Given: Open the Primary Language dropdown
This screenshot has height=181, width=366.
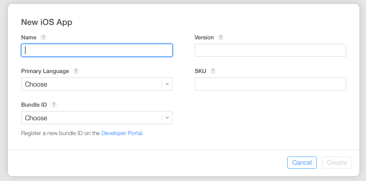Looking at the screenshot, I should [x=97, y=84].
